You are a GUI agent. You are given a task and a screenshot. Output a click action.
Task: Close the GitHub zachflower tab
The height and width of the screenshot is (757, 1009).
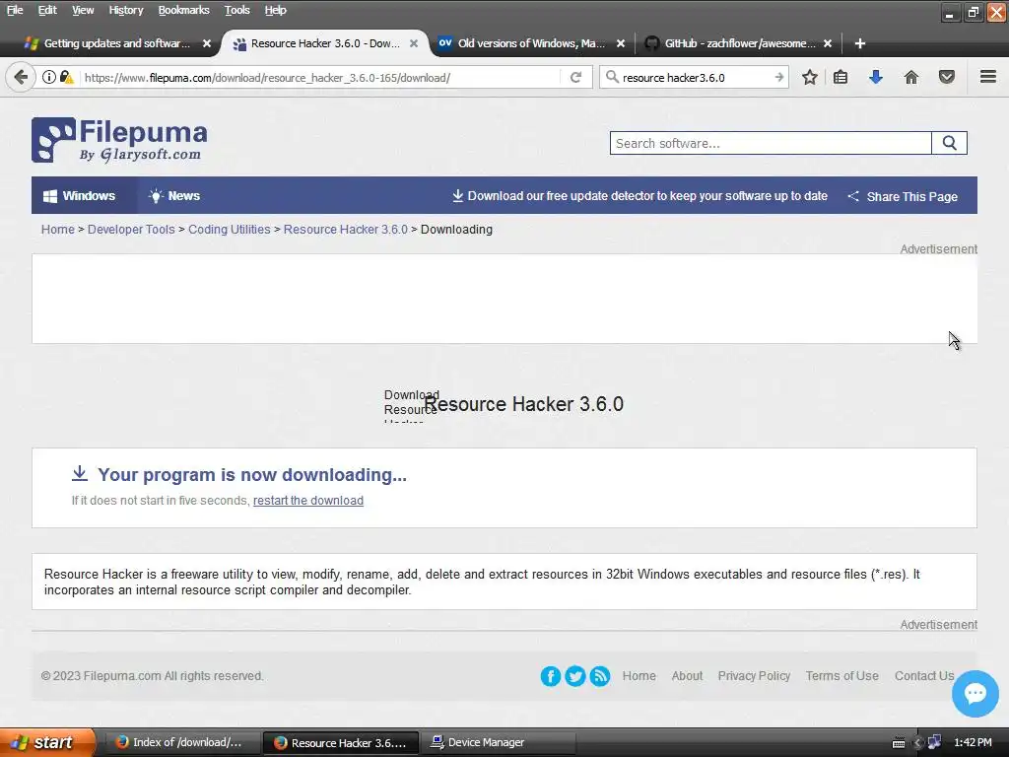(828, 43)
